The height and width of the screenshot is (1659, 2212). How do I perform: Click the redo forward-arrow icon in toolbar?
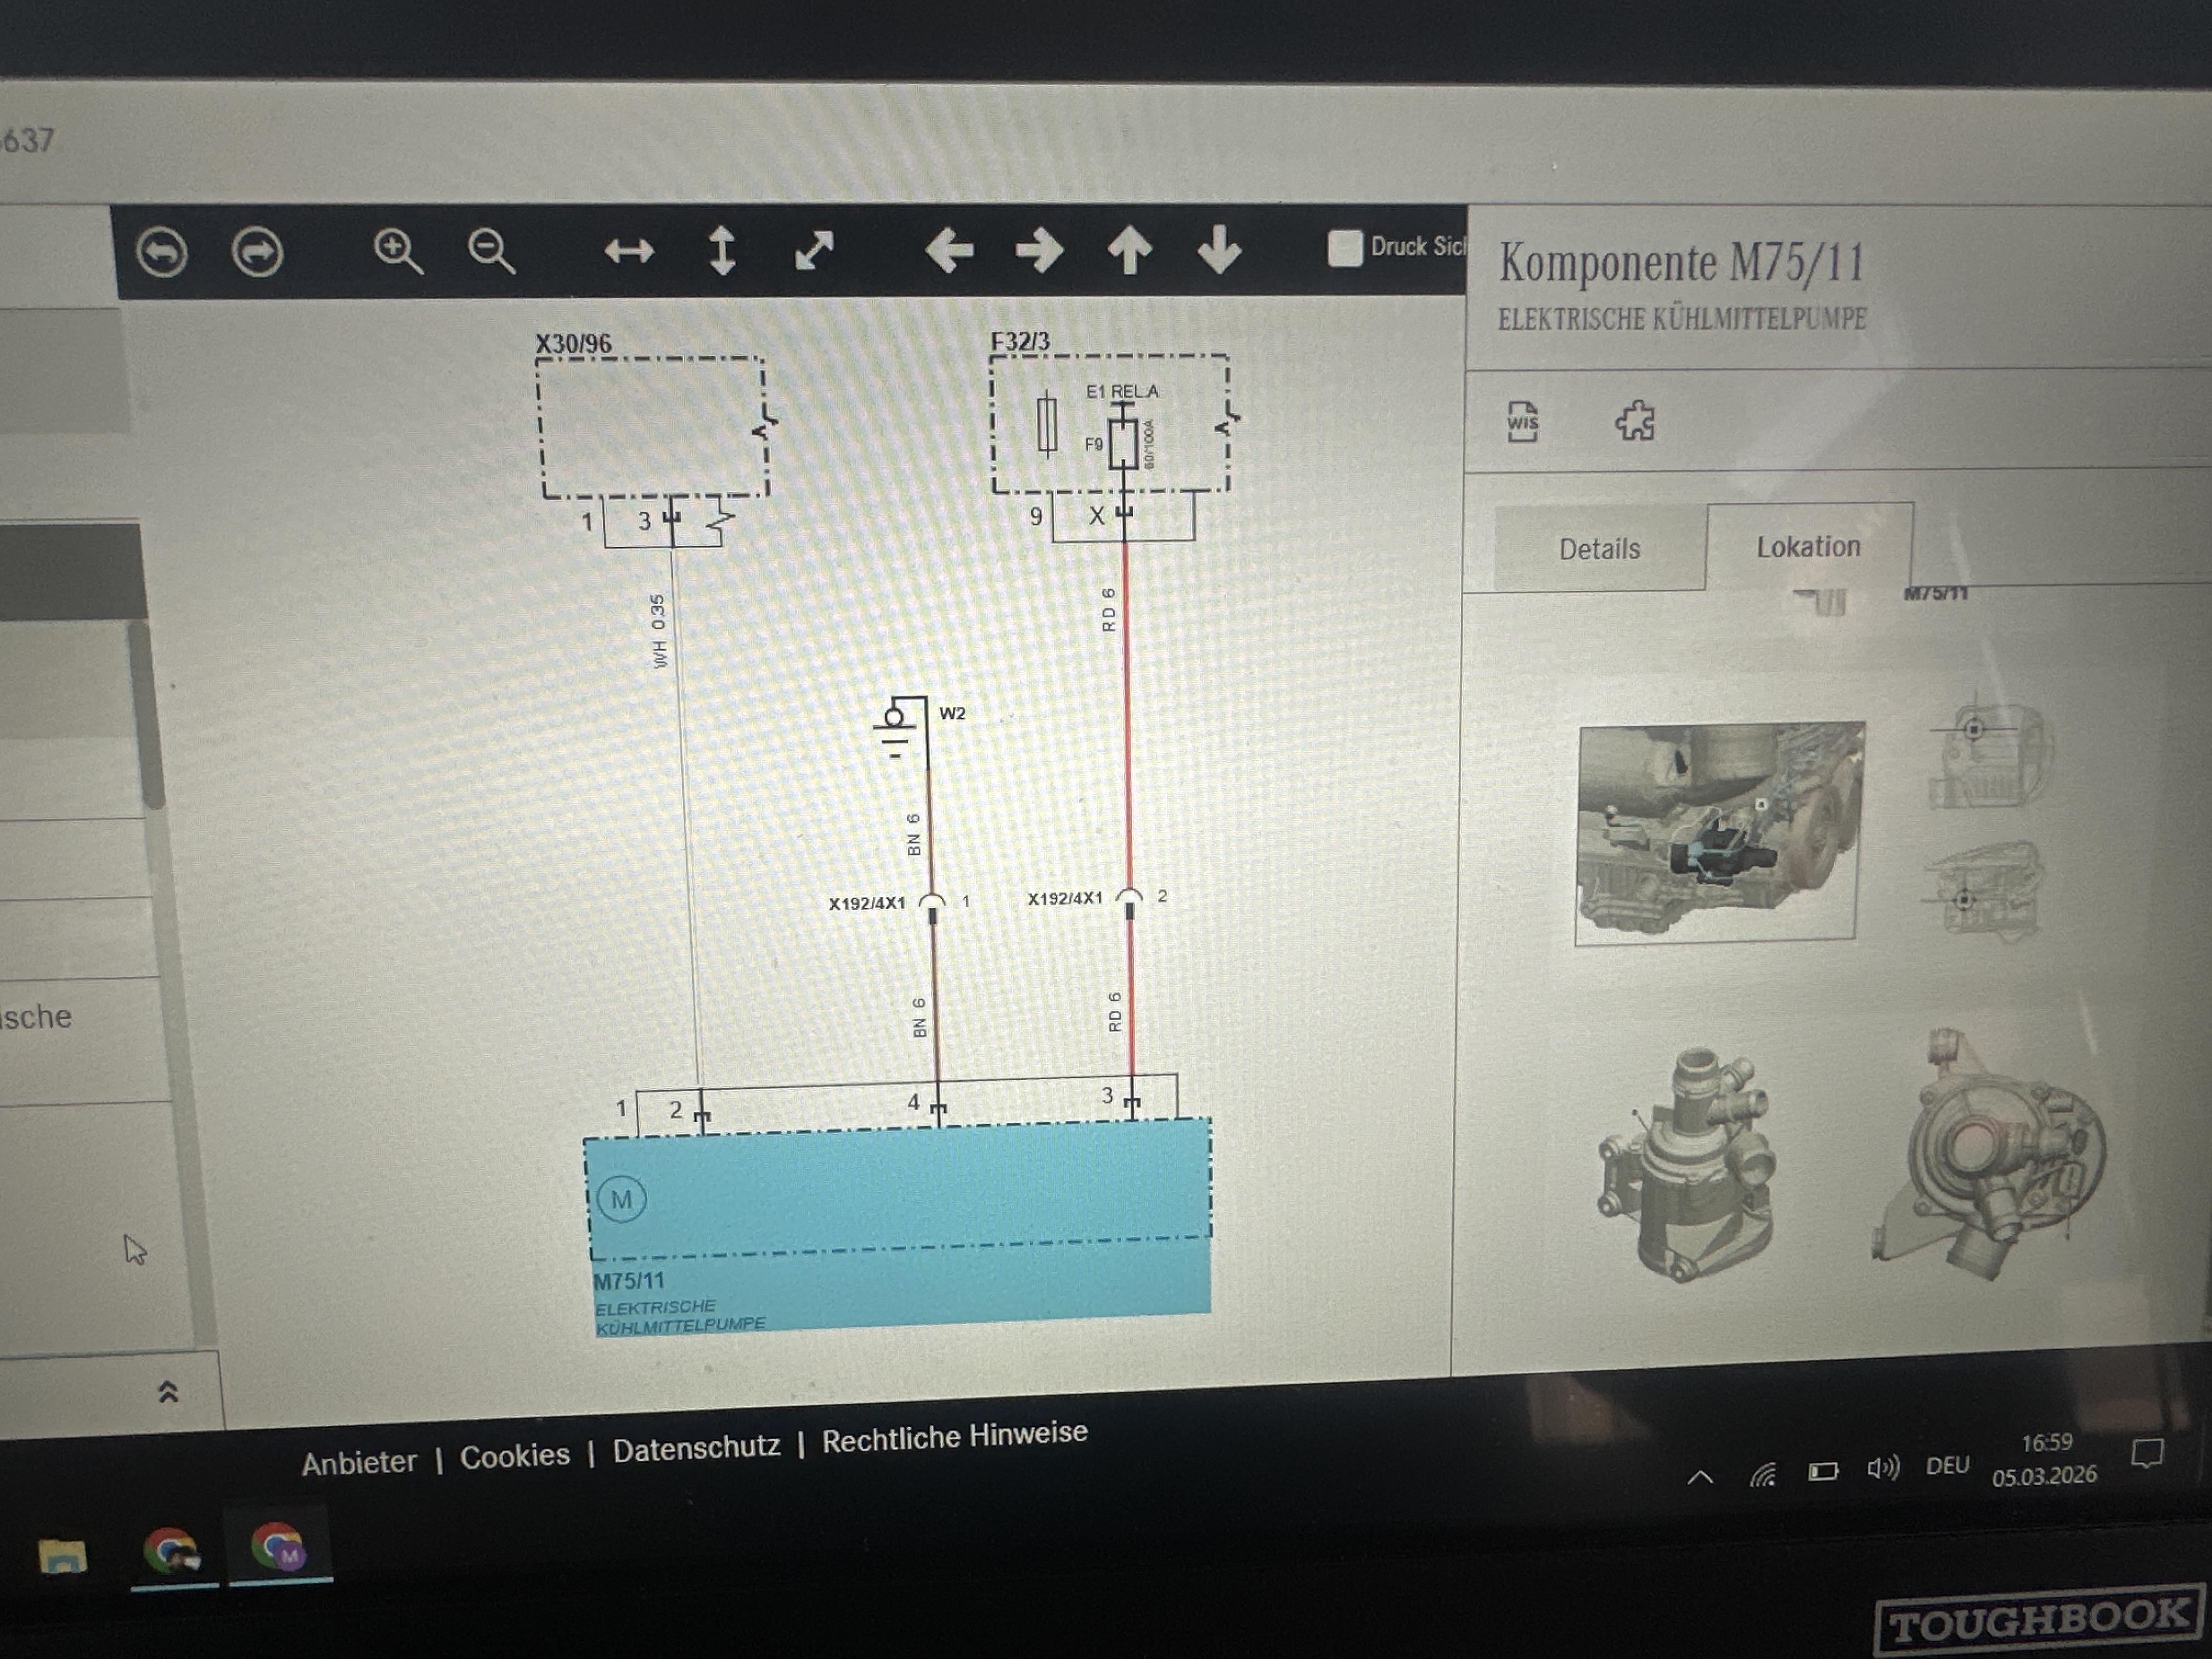pyautogui.click(x=257, y=252)
